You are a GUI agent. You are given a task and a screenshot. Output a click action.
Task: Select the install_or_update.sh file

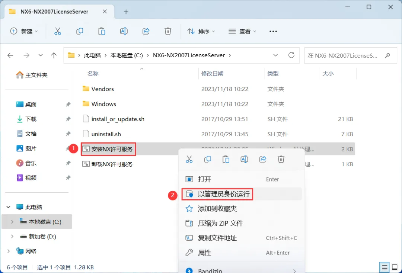118,119
